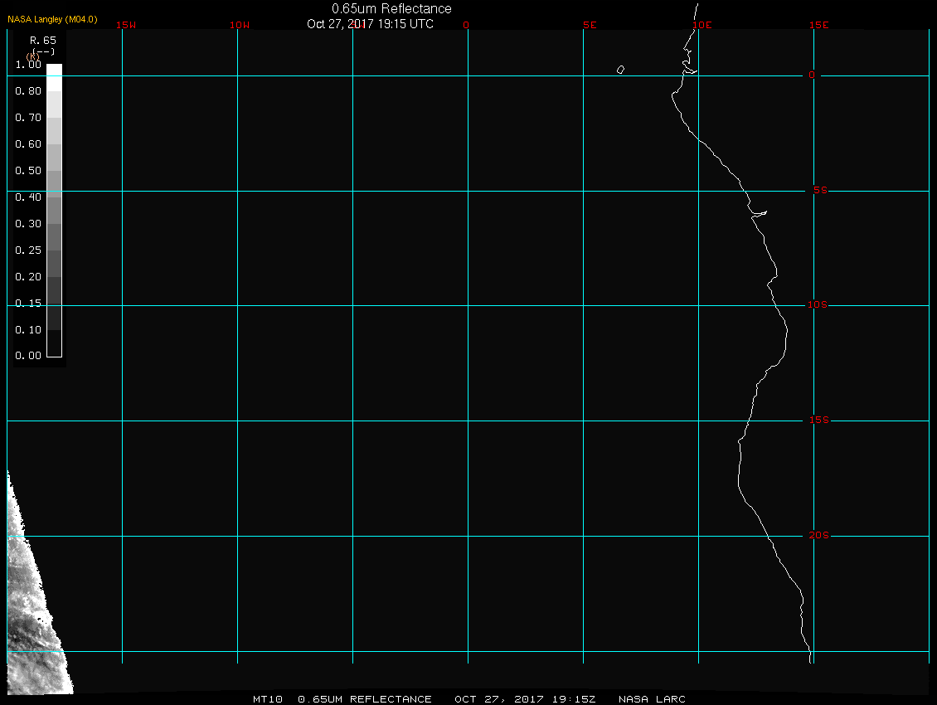Click the 0 longitude label on top axis
Image resolution: width=937 pixels, height=705 pixels.
pos(466,25)
